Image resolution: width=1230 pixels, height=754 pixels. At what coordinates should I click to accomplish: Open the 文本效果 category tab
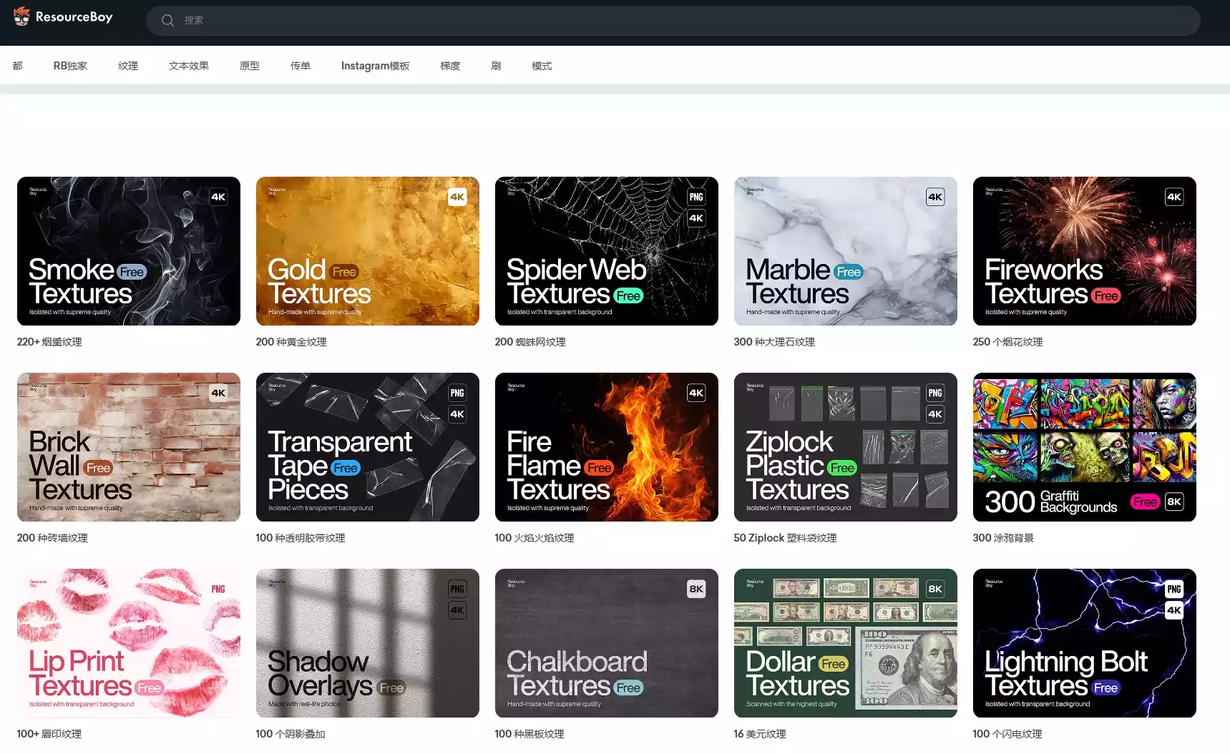pos(189,66)
